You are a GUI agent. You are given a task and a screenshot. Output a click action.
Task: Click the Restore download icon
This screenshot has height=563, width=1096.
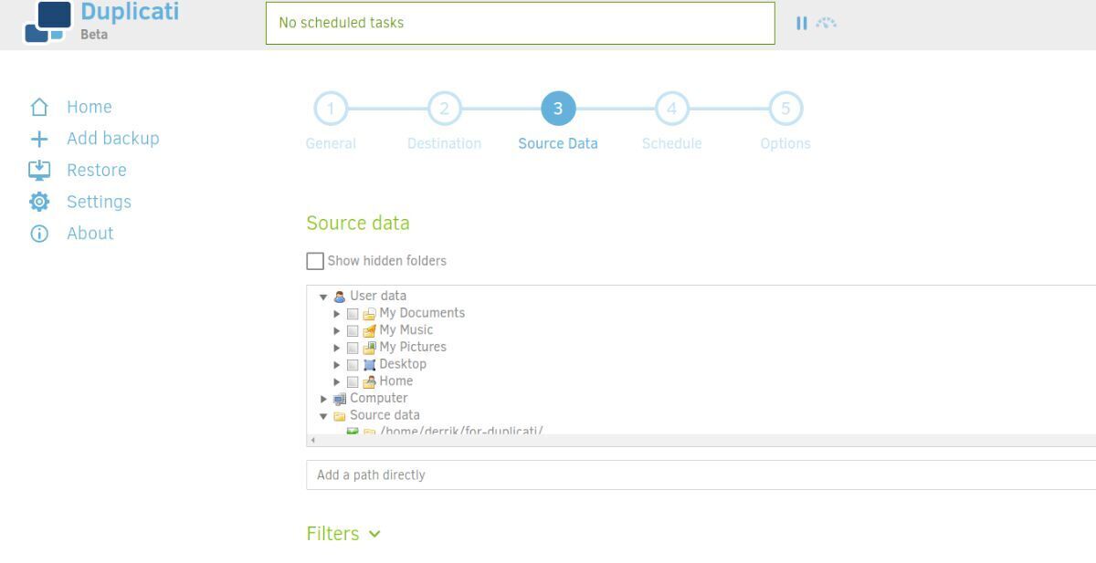click(x=39, y=171)
